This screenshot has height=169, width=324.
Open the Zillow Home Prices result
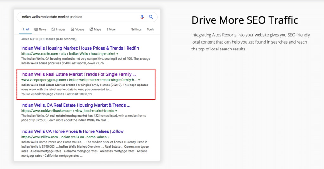pyautogui.click(x=72, y=131)
